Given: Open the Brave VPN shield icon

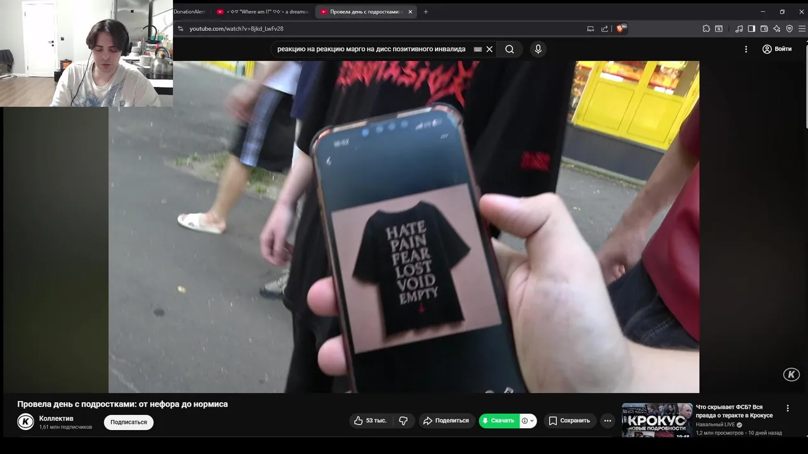Looking at the screenshot, I should [x=789, y=28].
